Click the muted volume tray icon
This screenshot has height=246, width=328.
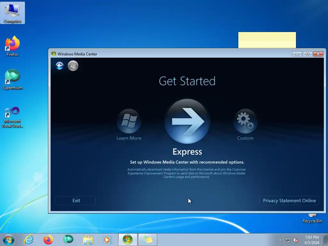click(x=296, y=240)
